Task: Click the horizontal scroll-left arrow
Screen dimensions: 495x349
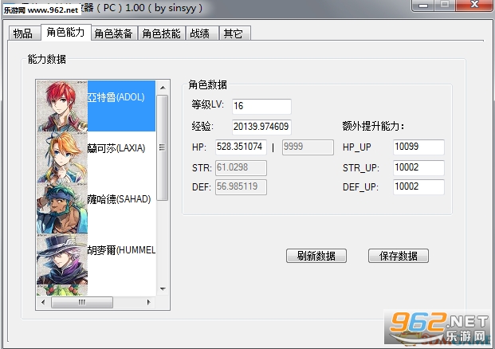Action: point(43,303)
